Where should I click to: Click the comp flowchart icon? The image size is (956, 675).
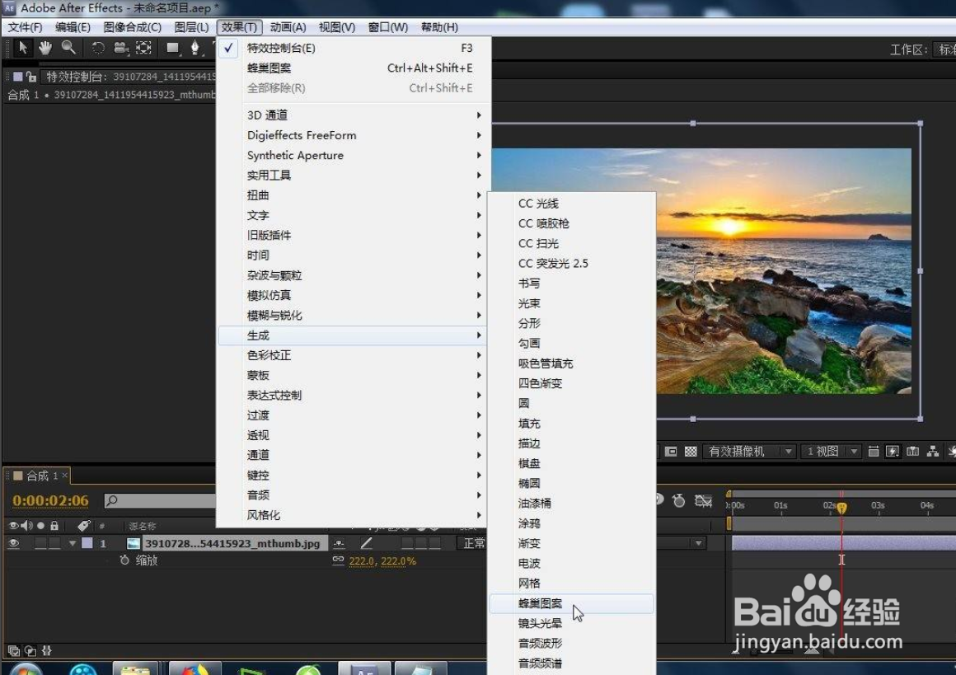pos(933,451)
